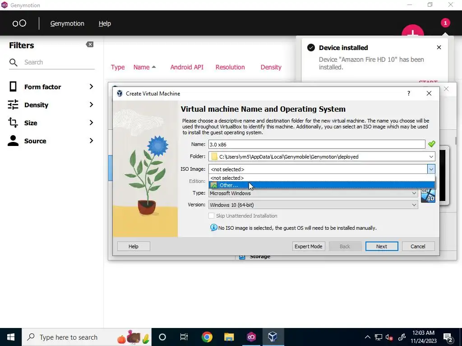Open Task View on taskbar
Viewport: 462px width, 346px height.
click(184, 337)
